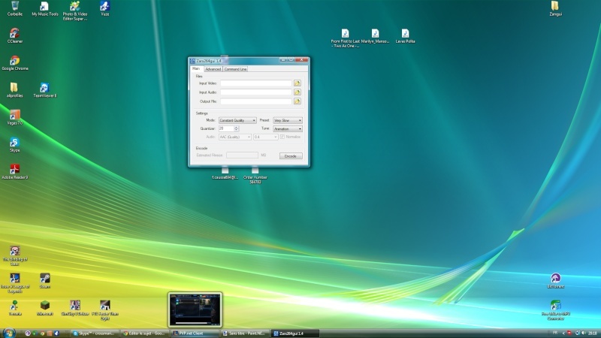601x338 pixels.
Task: Click the Encode button
Action: [x=291, y=156]
